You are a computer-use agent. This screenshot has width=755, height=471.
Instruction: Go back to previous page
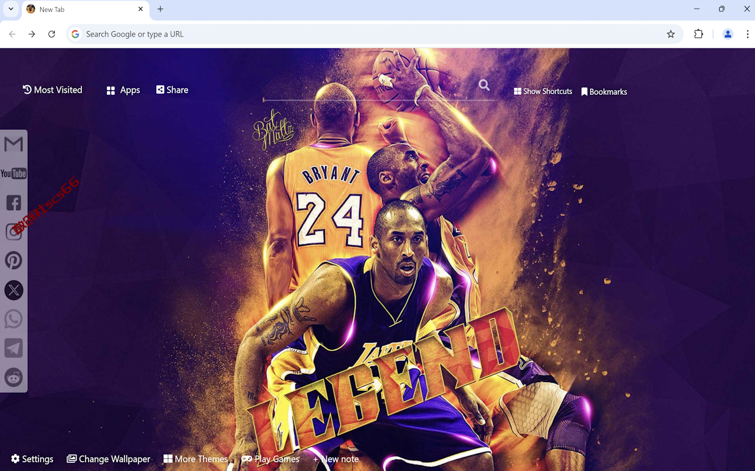click(12, 34)
